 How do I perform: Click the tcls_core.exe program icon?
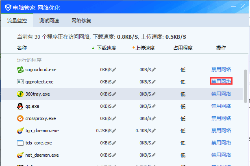pos(20,143)
